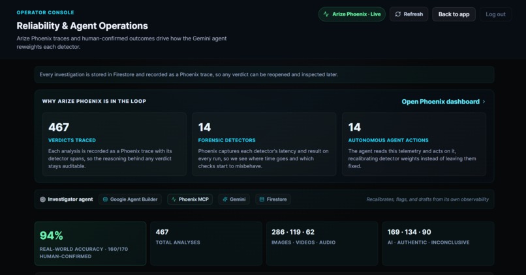The height and width of the screenshot is (275, 526).
Task: Select the Gemini chip
Action: 234,199
